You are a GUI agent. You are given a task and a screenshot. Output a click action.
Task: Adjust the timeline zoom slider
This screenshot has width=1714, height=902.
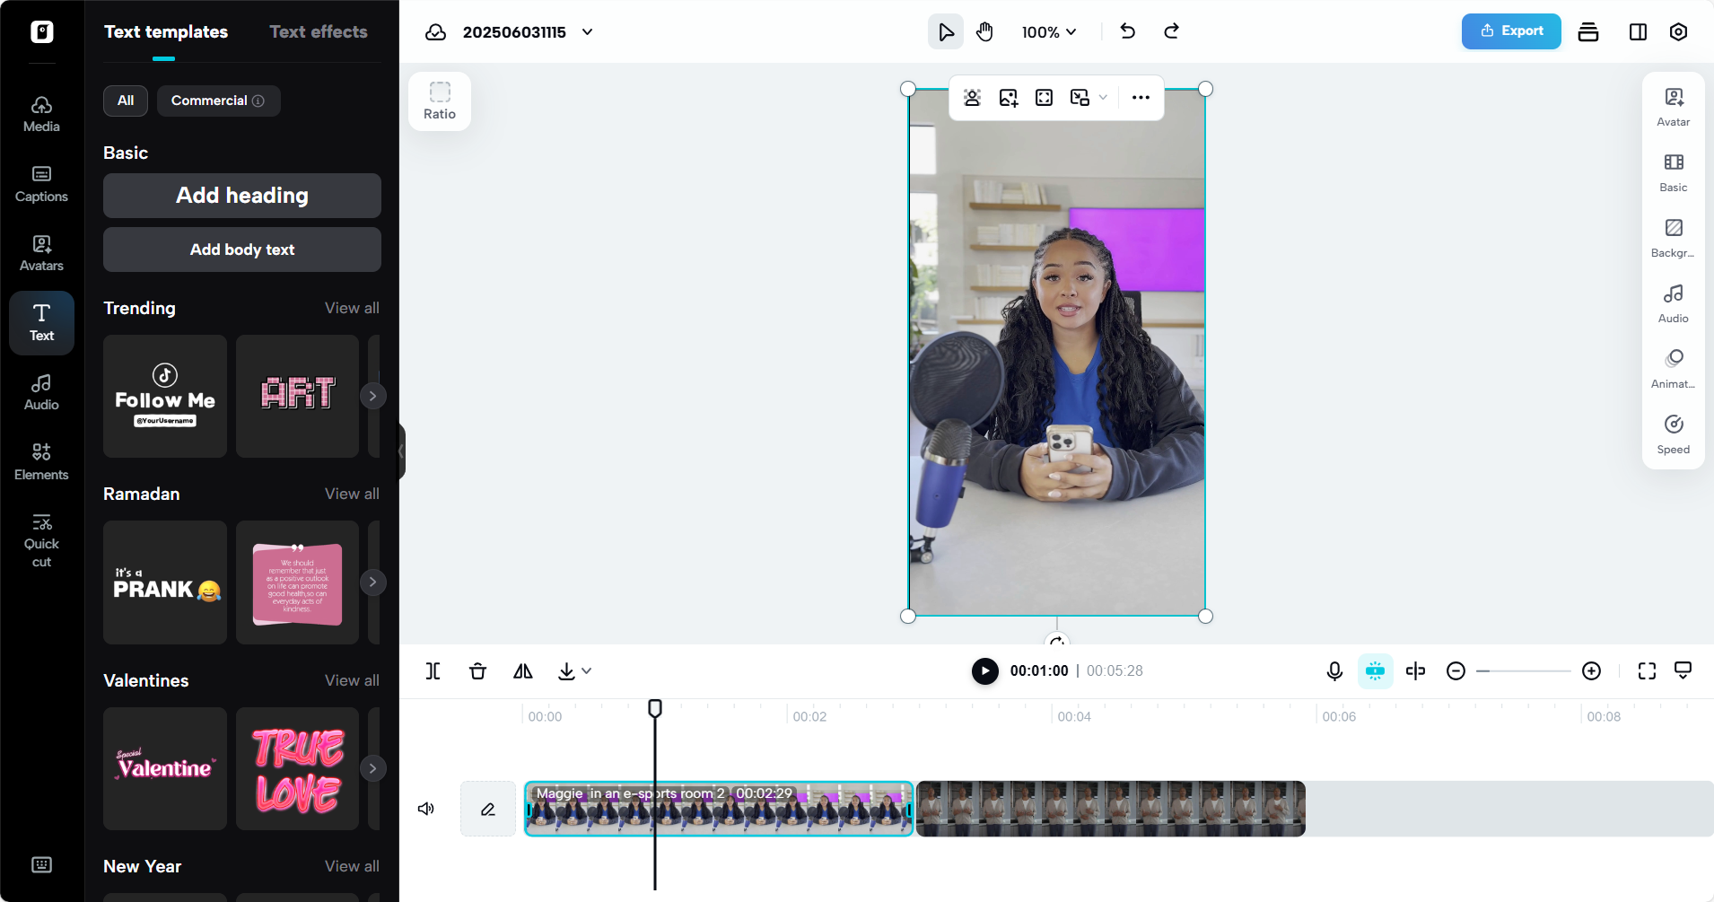[1524, 671]
